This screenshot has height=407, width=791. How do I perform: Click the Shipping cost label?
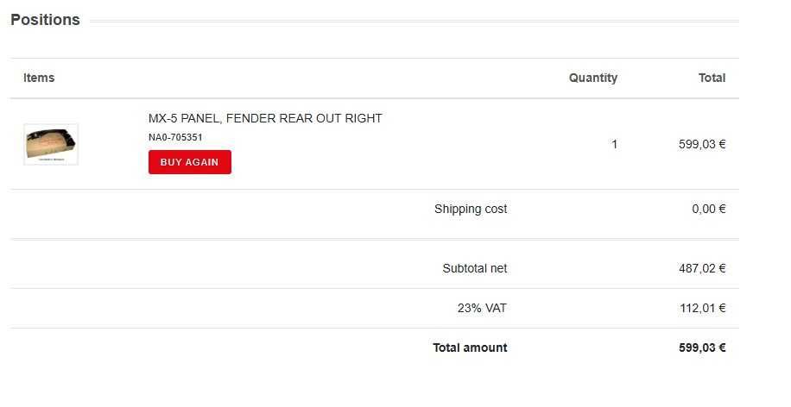[x=471, y=209]
